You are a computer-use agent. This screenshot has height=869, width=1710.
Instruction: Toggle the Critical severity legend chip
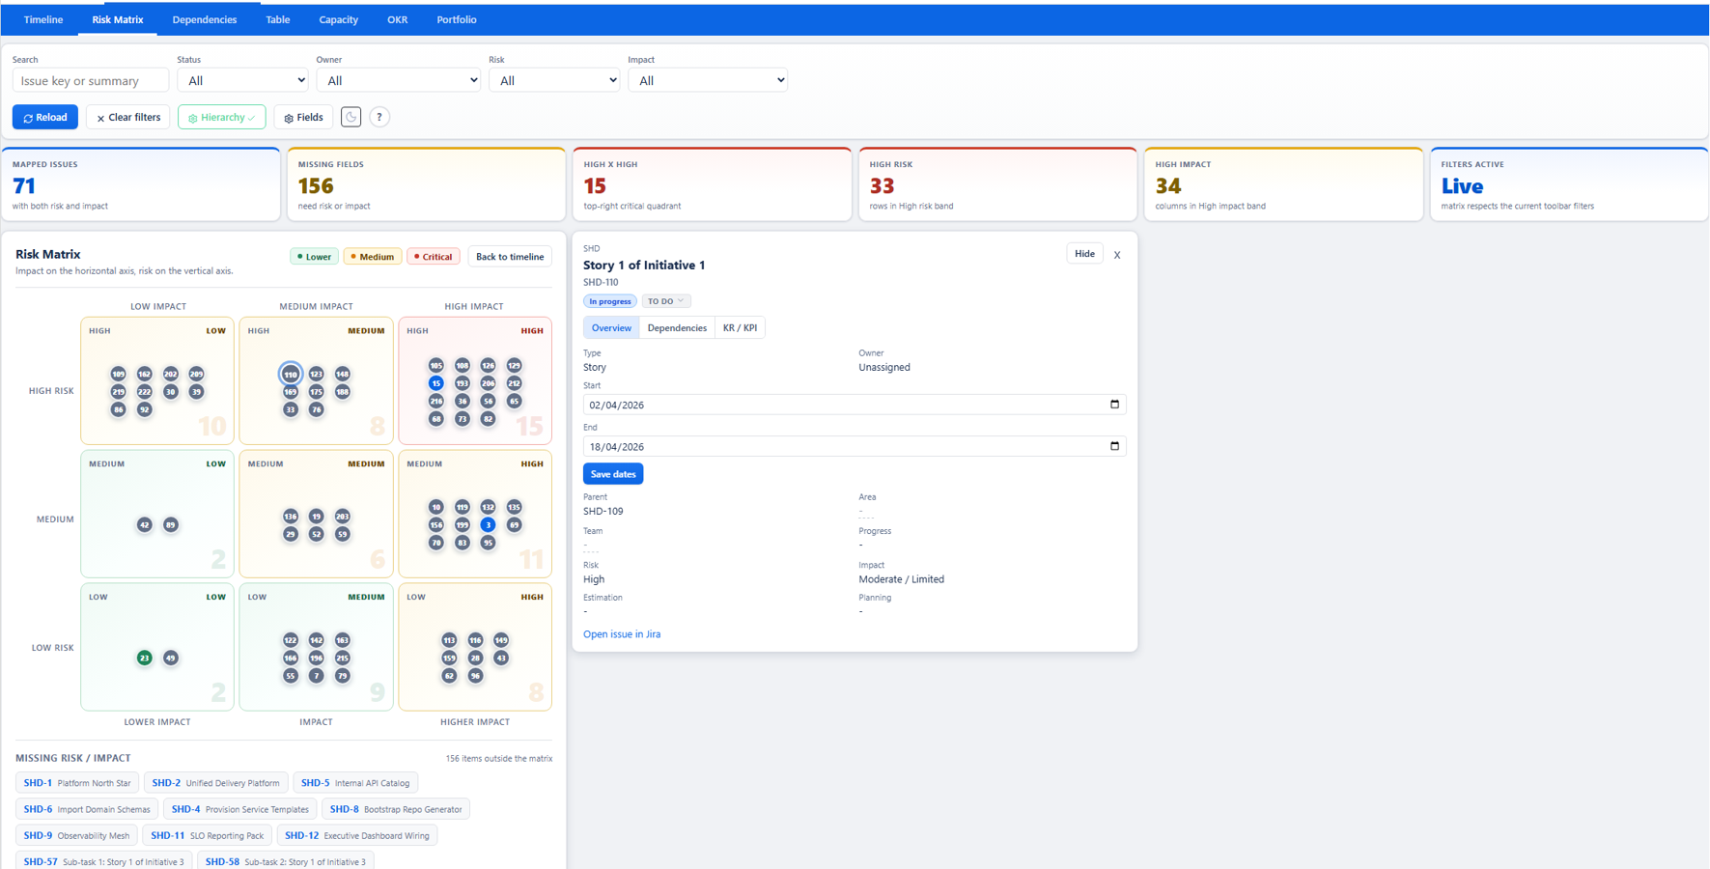(x=433, y=256)
